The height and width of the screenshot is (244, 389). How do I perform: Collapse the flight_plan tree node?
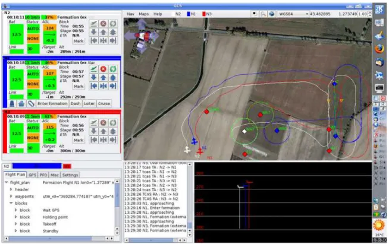point(6,182)
